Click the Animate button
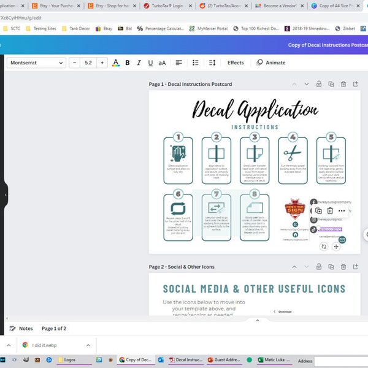The image size is (368, 368). click(x=271, y=63)
